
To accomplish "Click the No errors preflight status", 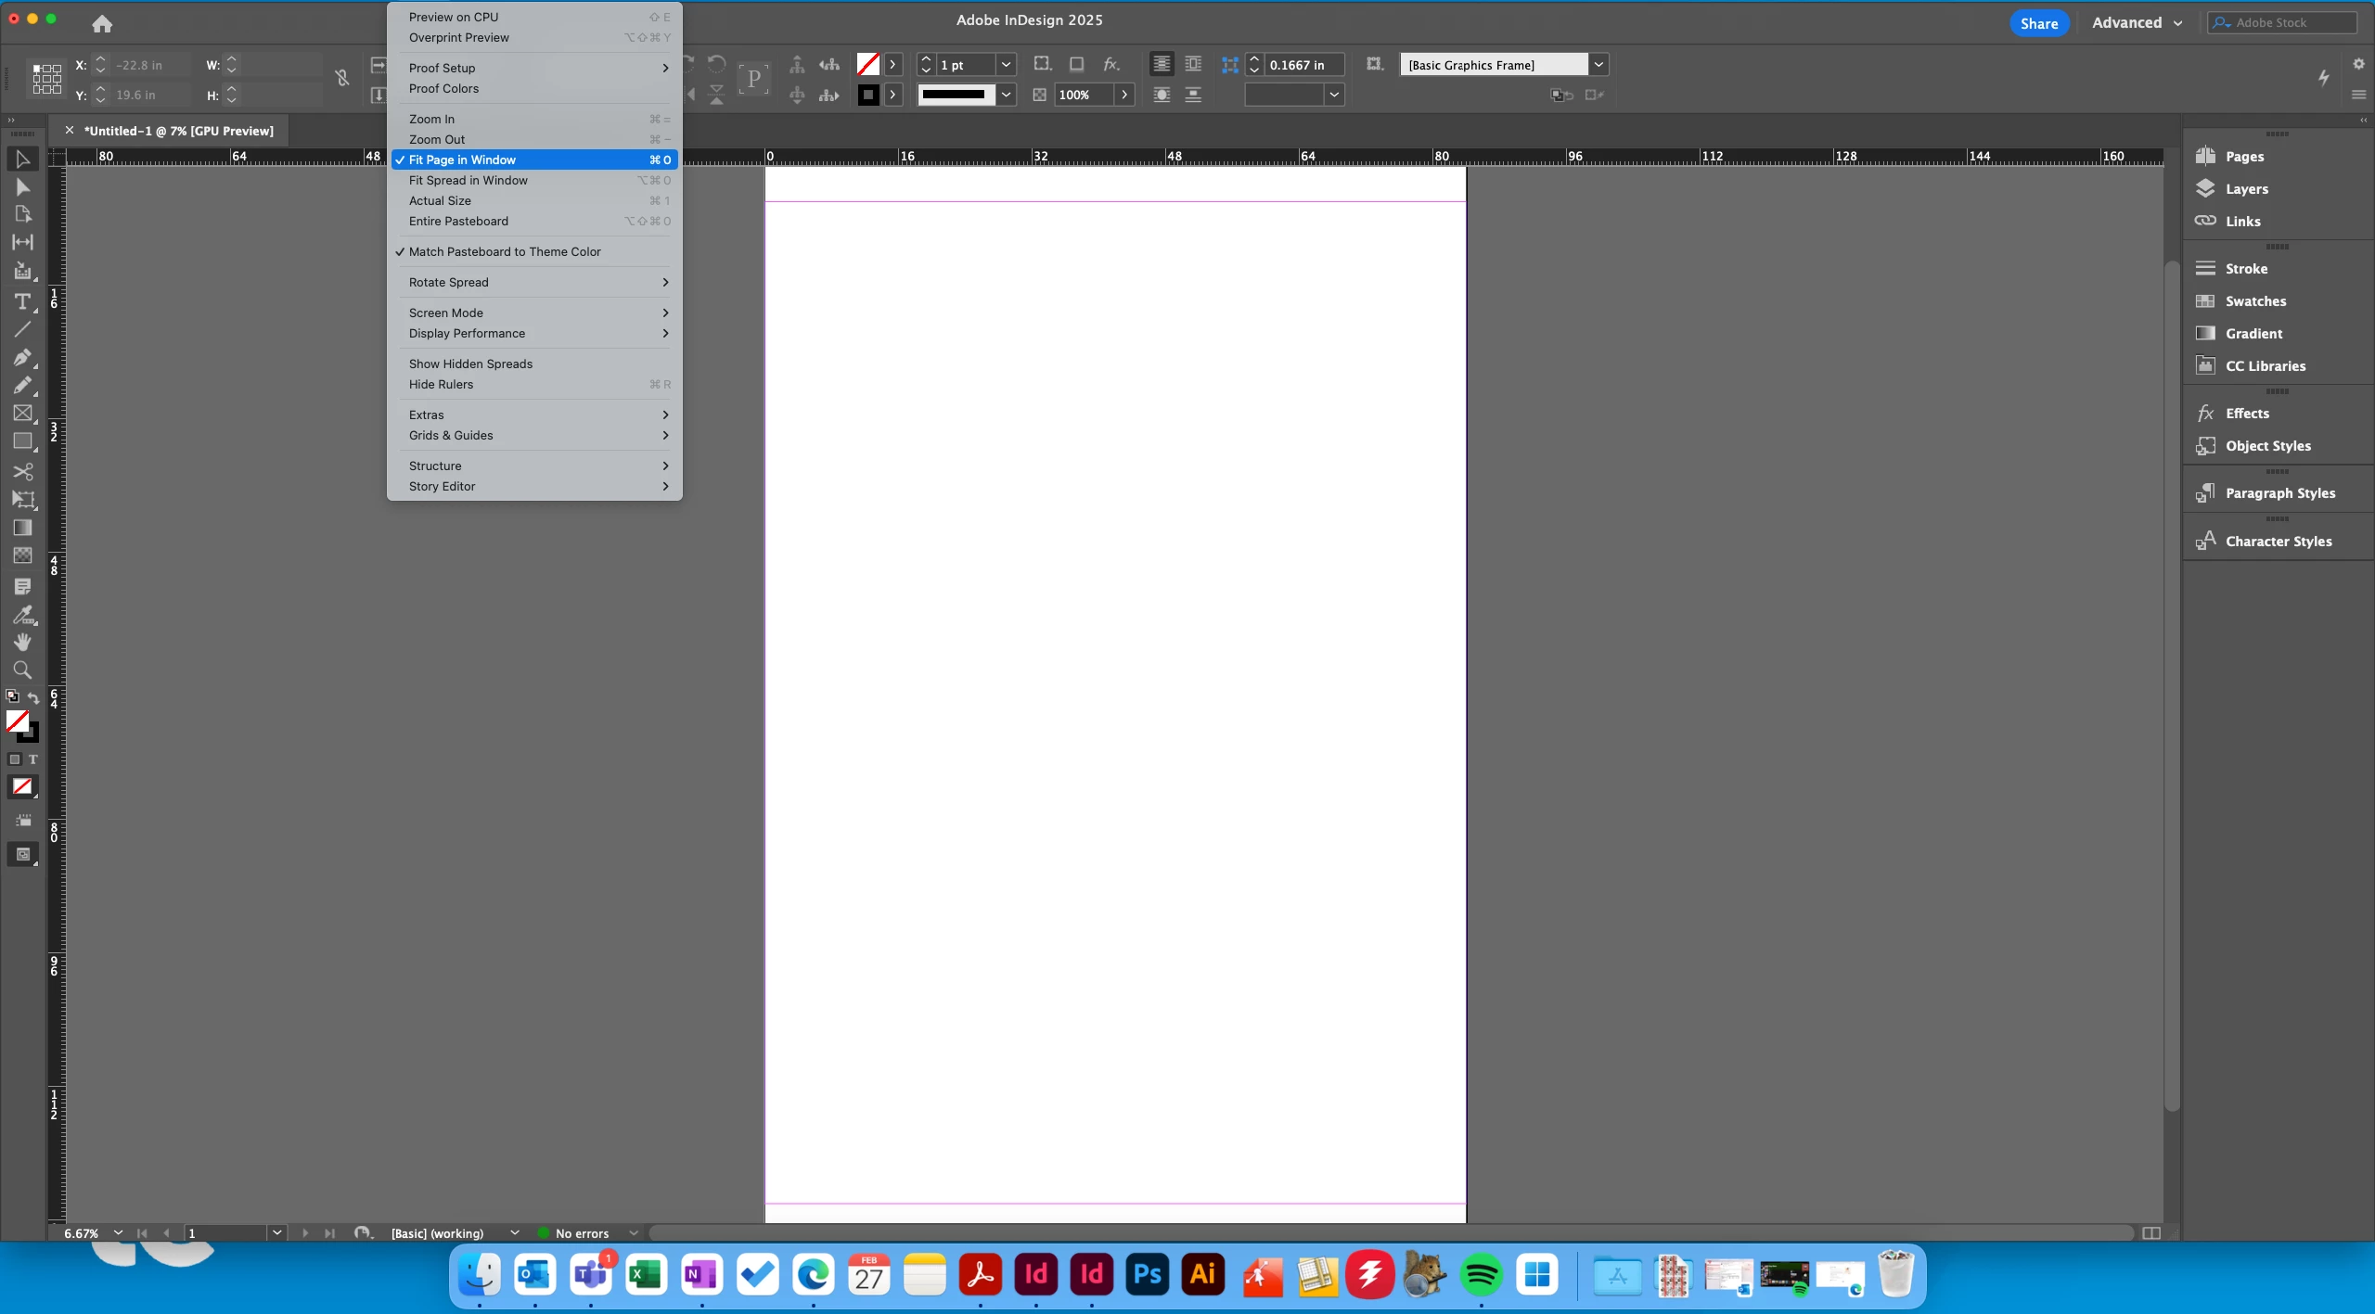I will pos(582,1233).
